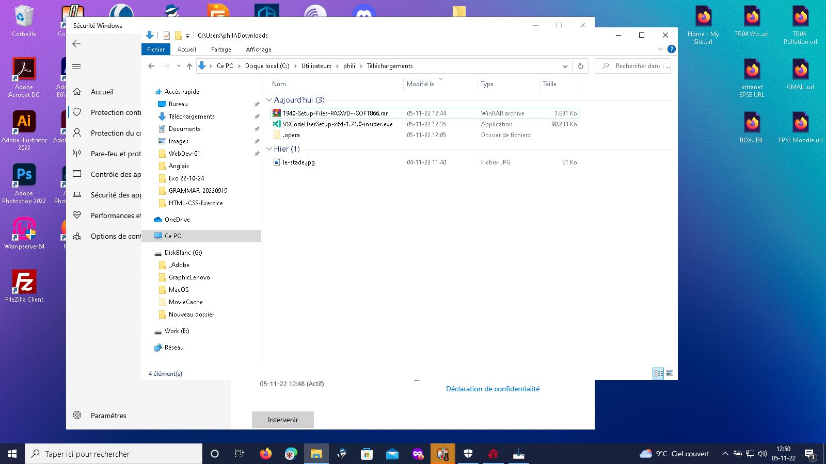
Task: Switch to large thumbnails view icon
Action: [x=670, y=373]
